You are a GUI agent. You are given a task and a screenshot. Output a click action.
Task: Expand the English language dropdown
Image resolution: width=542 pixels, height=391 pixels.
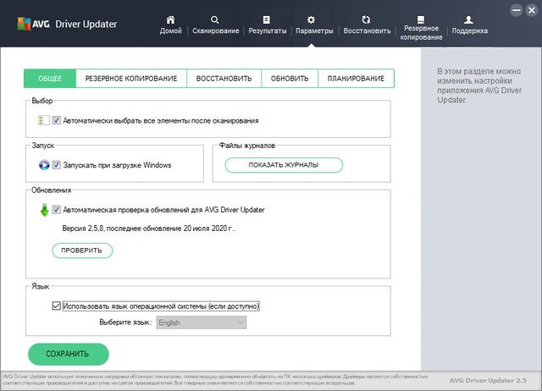coord(202,322)
